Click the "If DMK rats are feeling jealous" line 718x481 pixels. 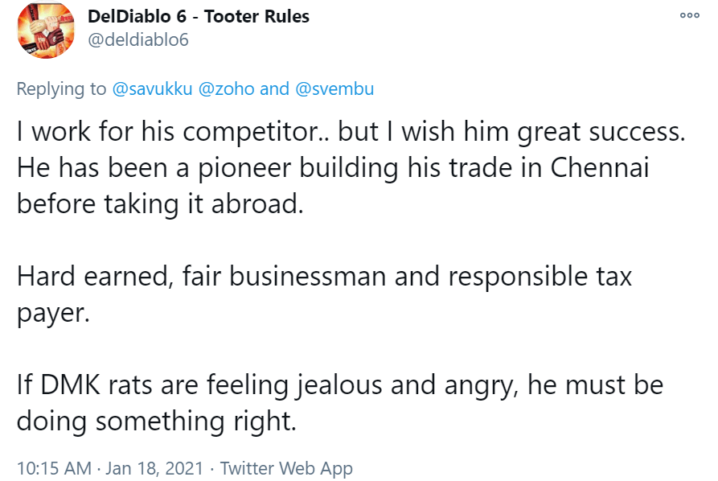340,384
